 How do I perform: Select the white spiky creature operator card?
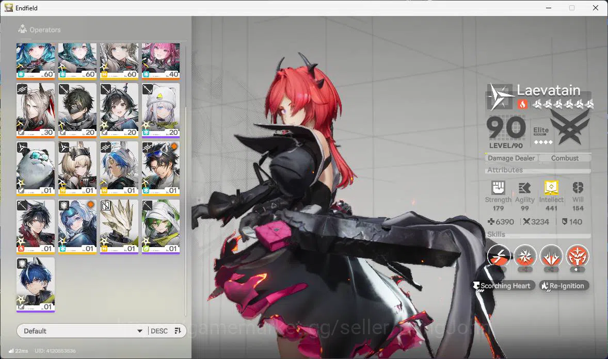119,227
